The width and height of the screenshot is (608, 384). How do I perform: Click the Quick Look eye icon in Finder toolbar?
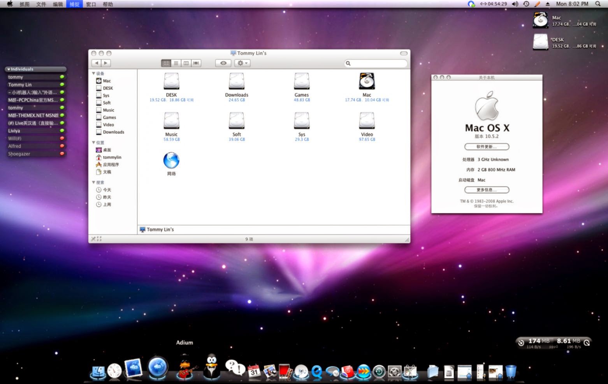tap(223, 63)
